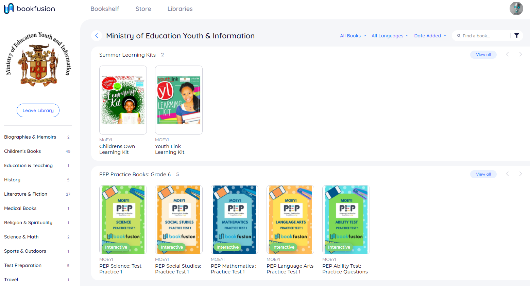Viewport: 530px width, 286px height.
Task: Click the Childrens Own Learning Kit title
Action: (x=117, y=149)
